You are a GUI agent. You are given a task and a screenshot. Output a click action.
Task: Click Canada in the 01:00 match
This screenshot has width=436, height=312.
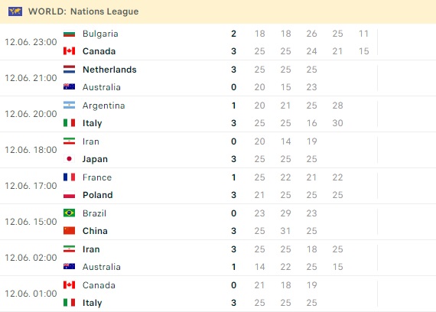point(99,285)
